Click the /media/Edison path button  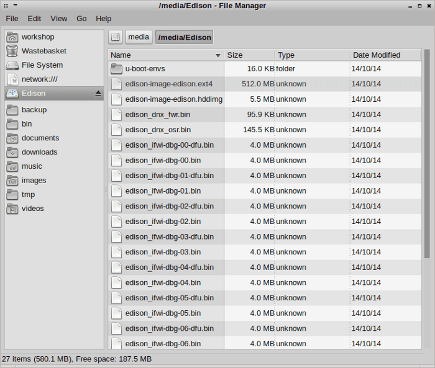point(185,37)
